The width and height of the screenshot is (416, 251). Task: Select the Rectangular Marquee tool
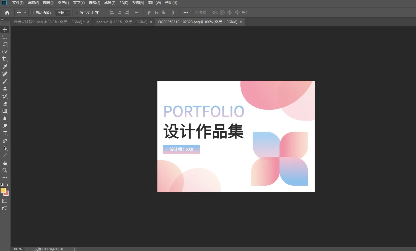tap(5, 37)
